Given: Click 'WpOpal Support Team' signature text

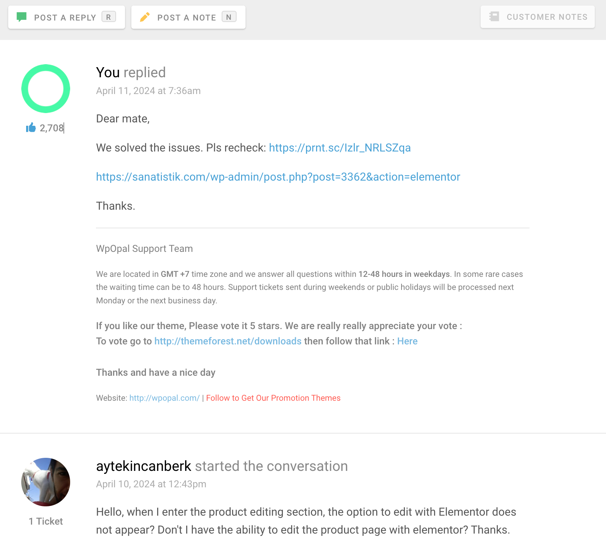Looking at the screenshot, I should 144,249.
